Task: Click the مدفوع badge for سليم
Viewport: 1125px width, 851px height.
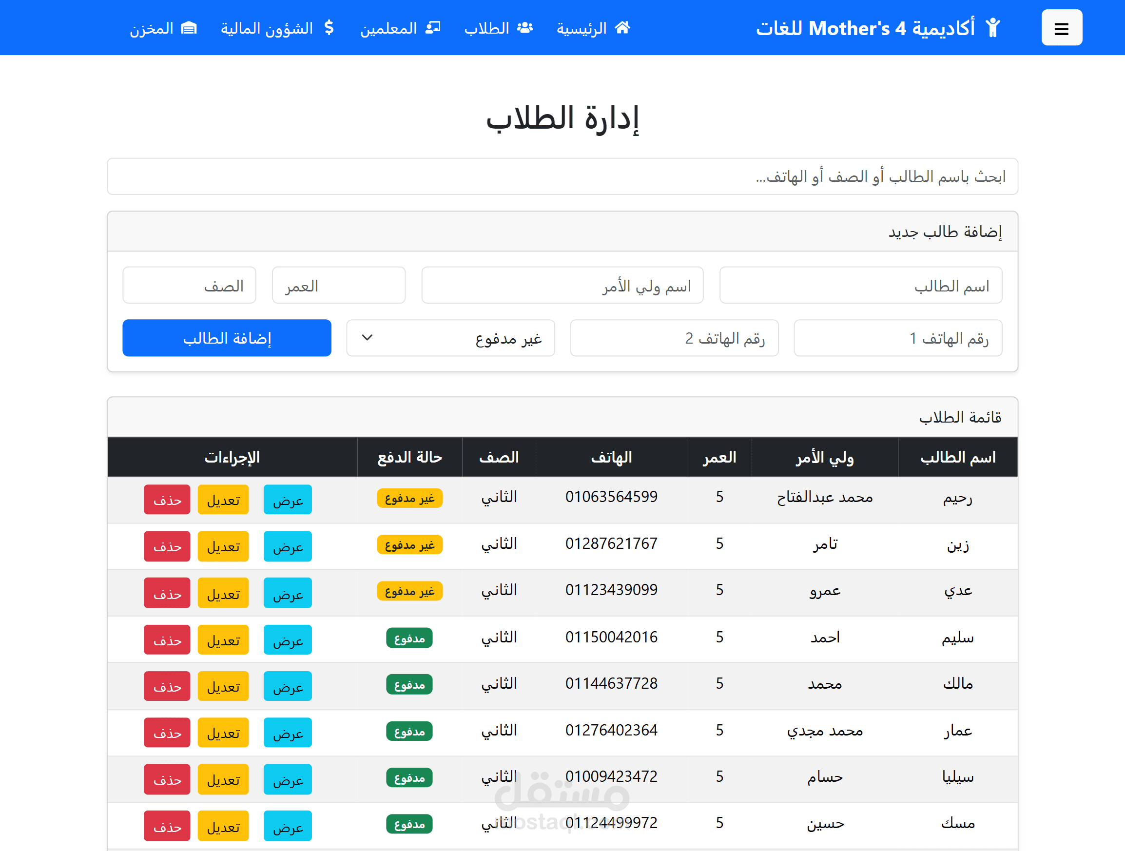Action: coord(409,638)
